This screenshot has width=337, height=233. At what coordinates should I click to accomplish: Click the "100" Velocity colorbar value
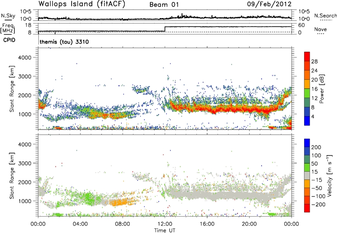(x=316, y=156)
